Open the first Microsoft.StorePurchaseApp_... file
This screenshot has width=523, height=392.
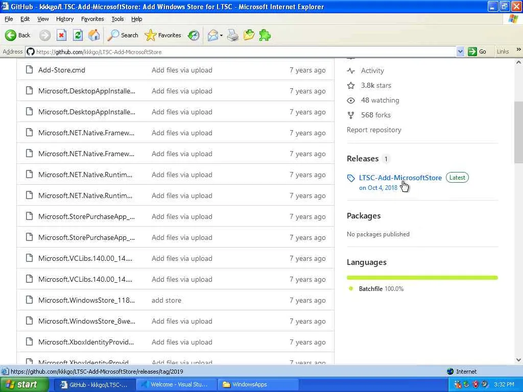pos(86,216)
